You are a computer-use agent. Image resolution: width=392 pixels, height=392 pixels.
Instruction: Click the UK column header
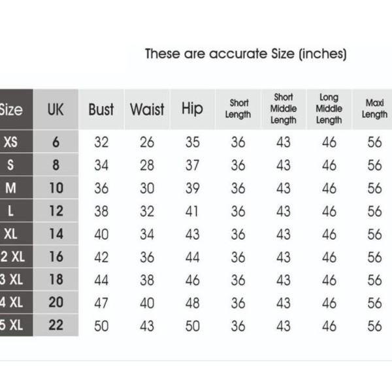tap(56, 109)
